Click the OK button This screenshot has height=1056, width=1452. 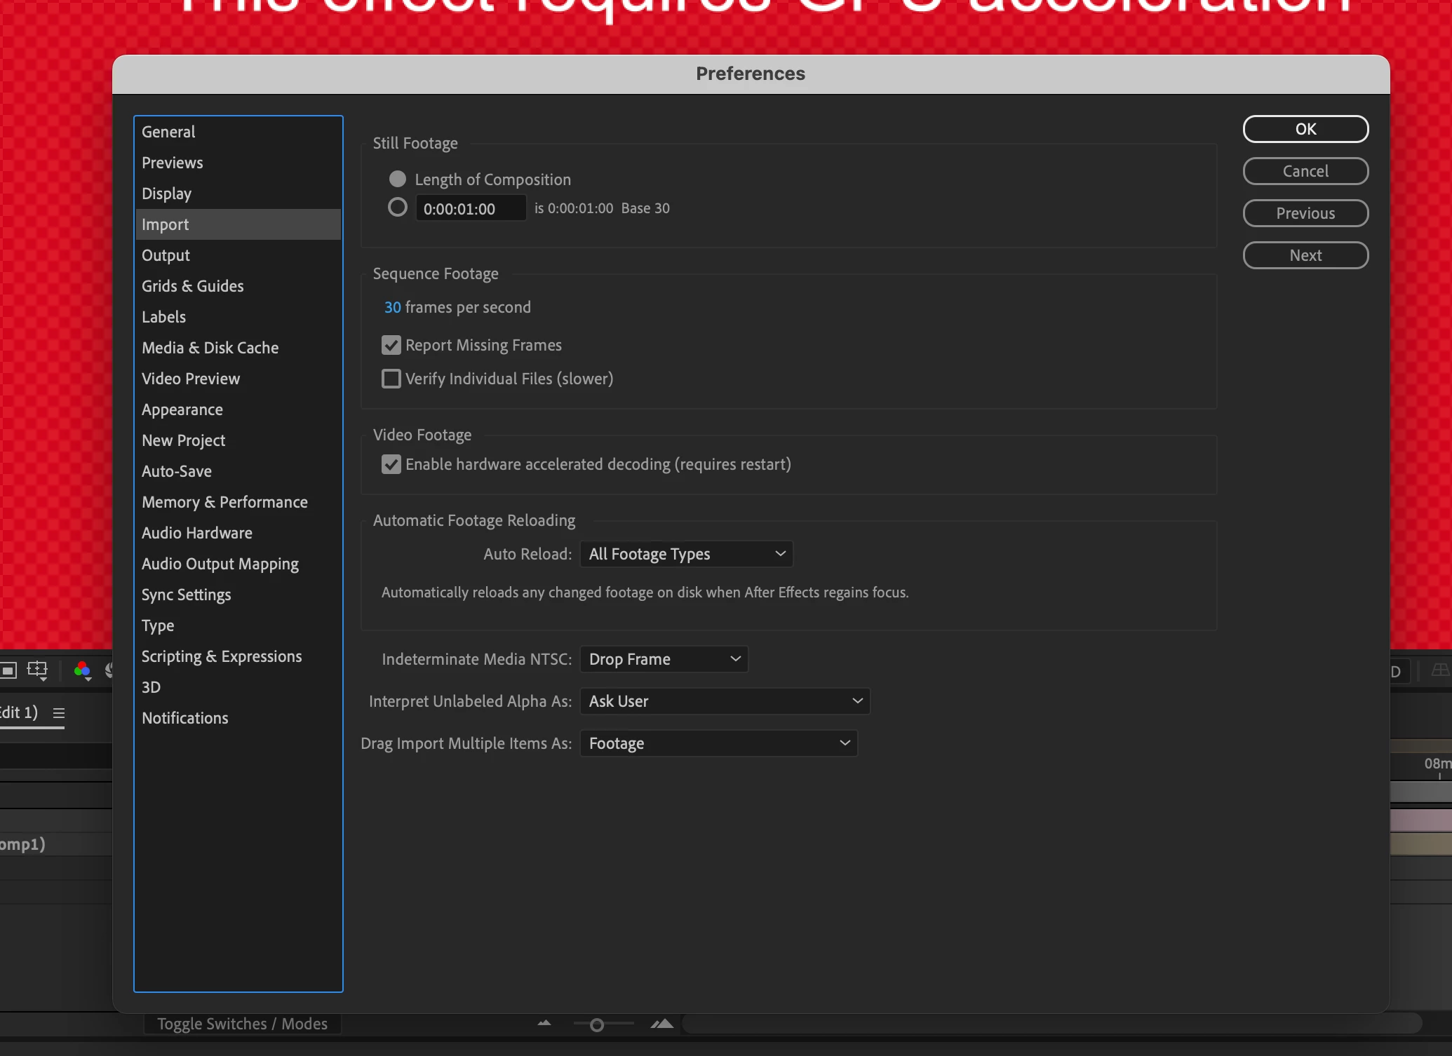1305,129
